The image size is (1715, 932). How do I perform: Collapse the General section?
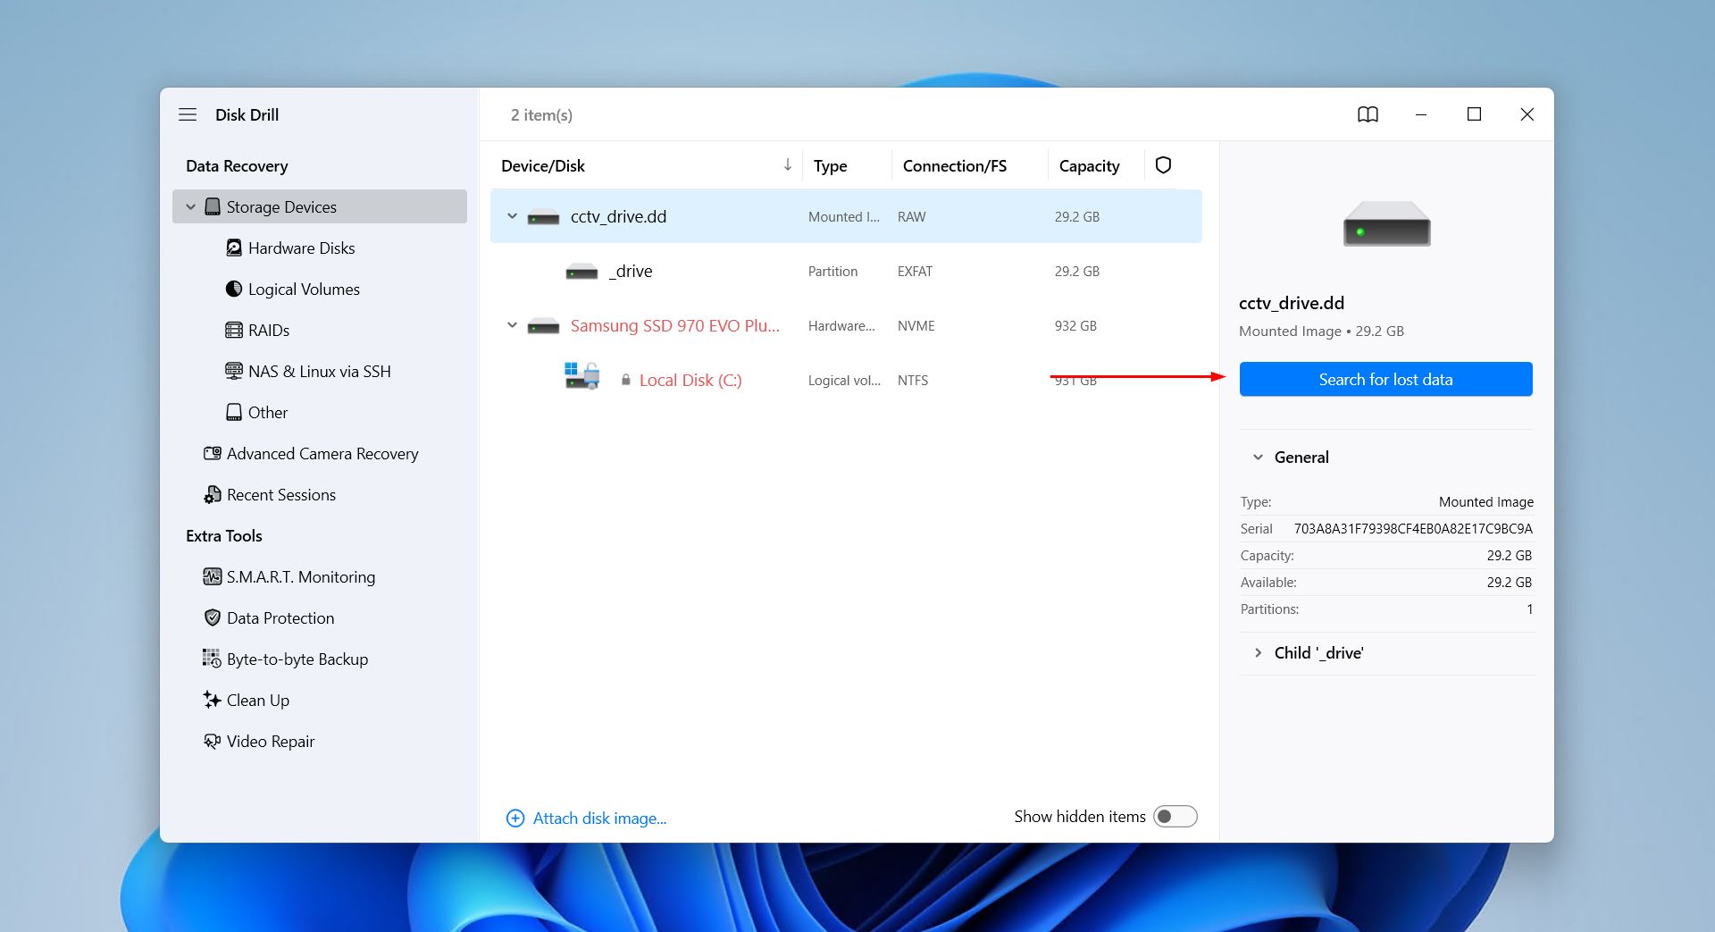pos(1258,457)
